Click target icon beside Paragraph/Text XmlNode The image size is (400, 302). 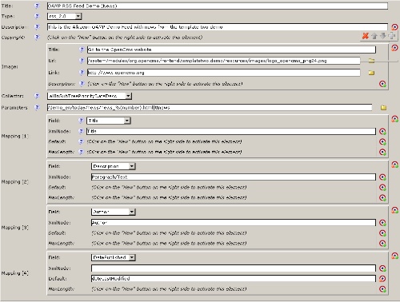tap(382, 177)
